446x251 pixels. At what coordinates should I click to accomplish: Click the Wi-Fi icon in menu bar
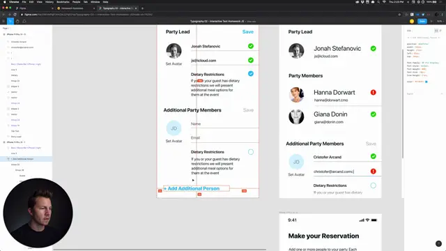pos(384,1)
